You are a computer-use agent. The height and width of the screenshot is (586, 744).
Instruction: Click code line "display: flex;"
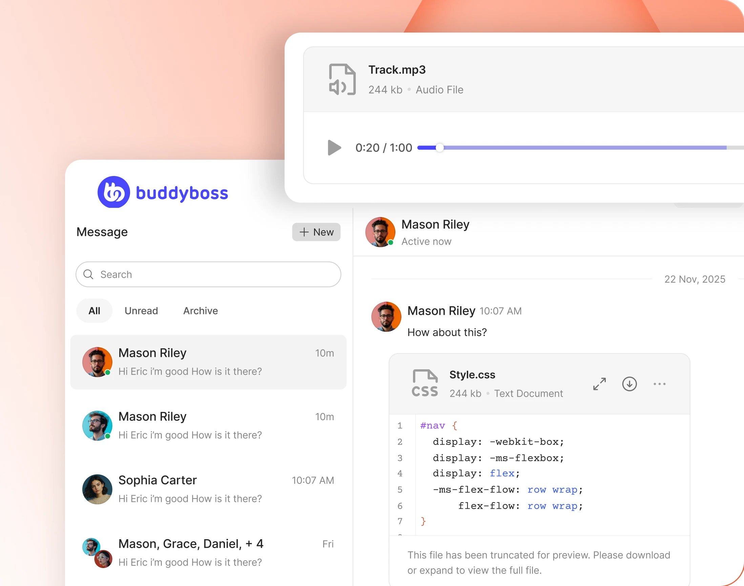pos(476,473)
